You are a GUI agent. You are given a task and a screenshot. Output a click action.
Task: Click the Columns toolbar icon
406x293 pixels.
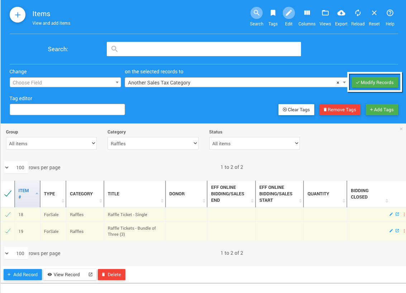click(x=307, y=13)
